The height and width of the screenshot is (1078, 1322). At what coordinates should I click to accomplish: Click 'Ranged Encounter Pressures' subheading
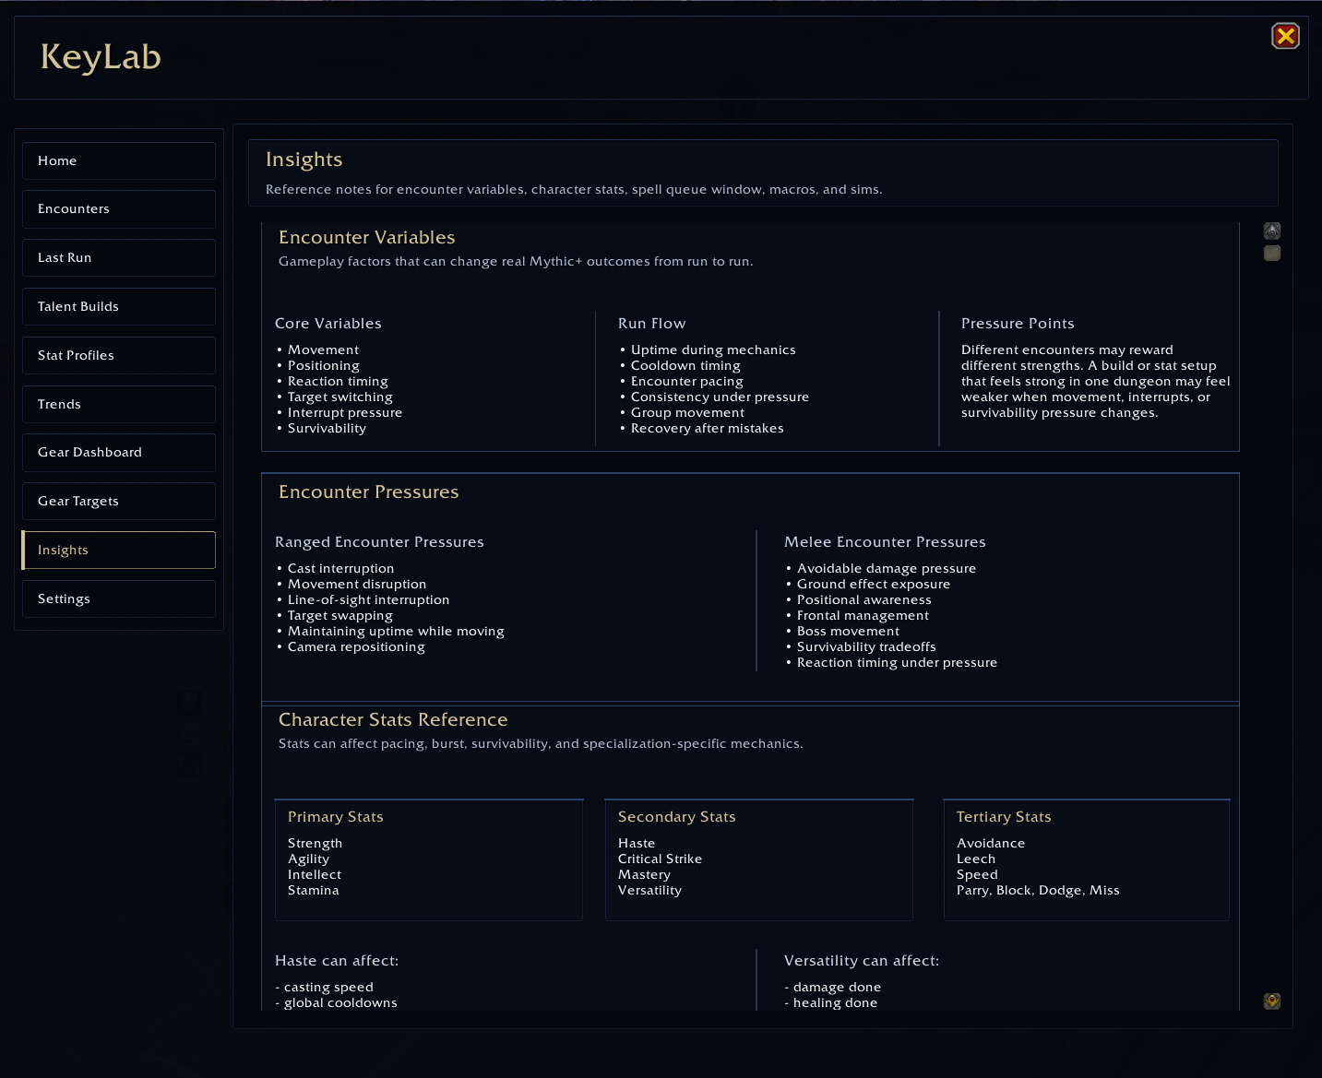pos(379,542)
